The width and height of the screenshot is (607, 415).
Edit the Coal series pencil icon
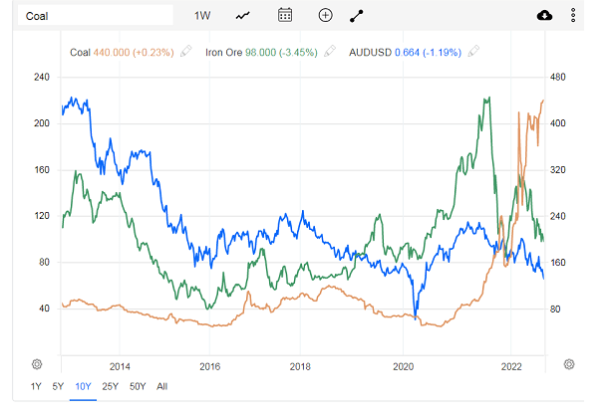pos(185,50)
